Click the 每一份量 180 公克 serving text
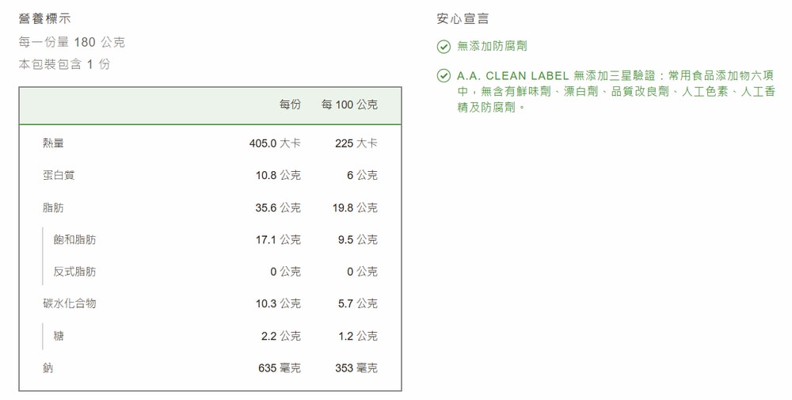The height and width of the screenshot is (400, 792). [72, 42]
